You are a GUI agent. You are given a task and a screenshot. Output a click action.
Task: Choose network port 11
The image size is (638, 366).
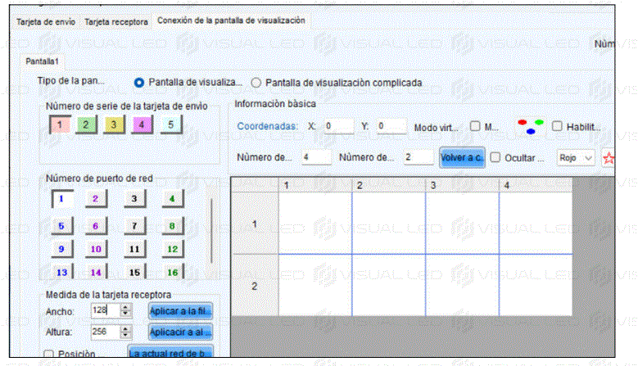point(134,249)
